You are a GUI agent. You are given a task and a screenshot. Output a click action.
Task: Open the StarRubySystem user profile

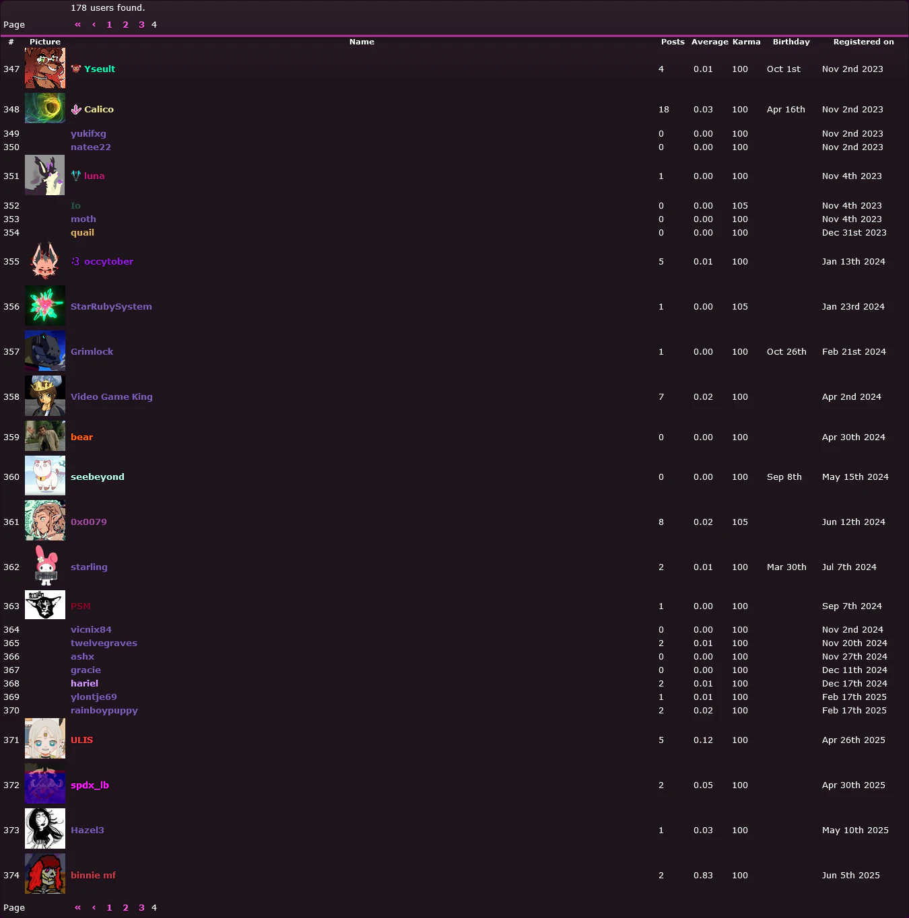(x=111, y=307)
